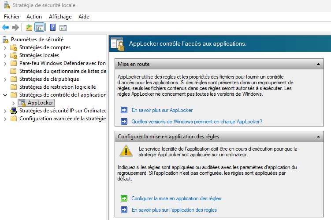This screenshot has height=220, width=331.
Task: Open the Action menu
Action: tap(34, 17)
